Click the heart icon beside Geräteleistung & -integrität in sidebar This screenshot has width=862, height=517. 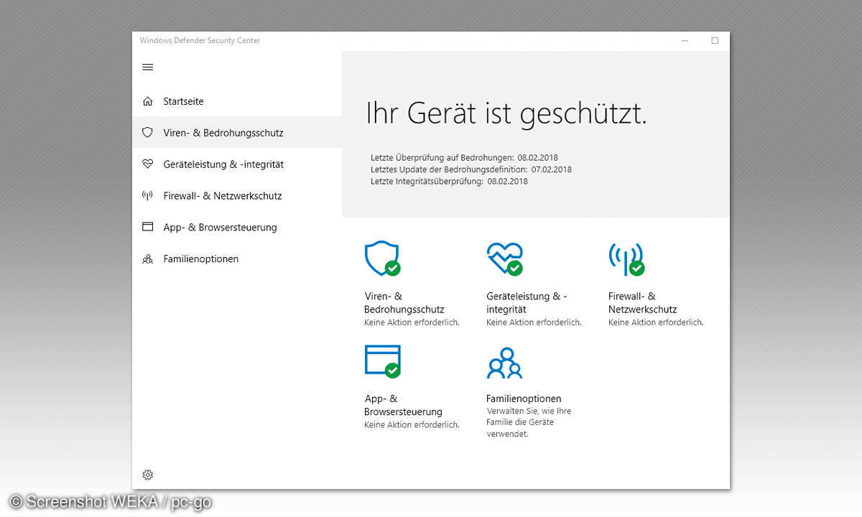point(148,164)
